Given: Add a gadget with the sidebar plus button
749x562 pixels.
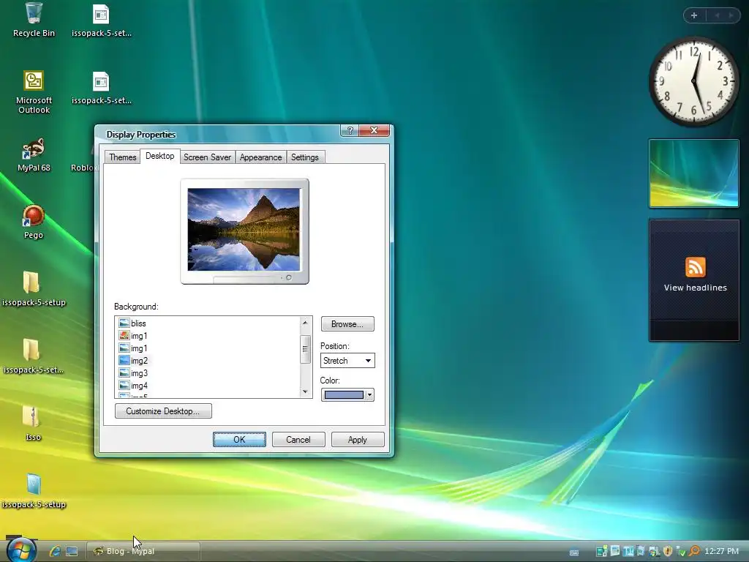Looking at the screenshot, I should [694, 15].
